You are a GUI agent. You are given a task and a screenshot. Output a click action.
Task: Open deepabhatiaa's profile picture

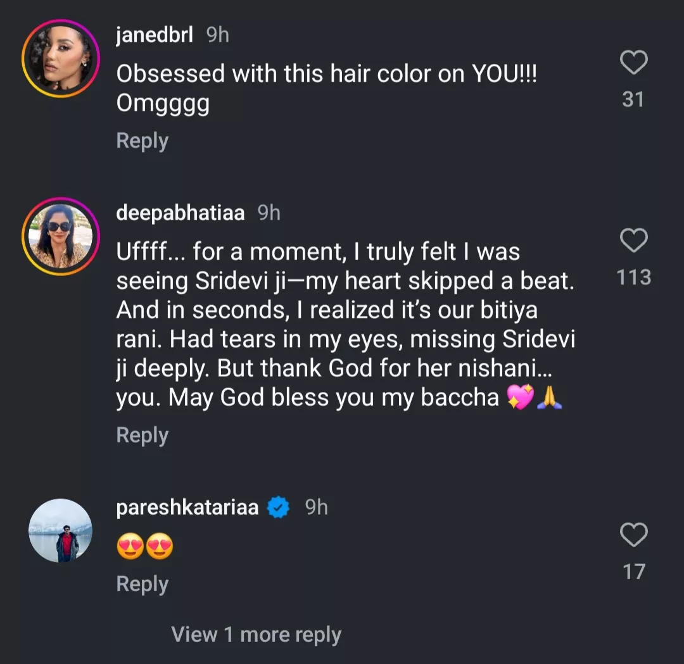[x=61, y=236]
